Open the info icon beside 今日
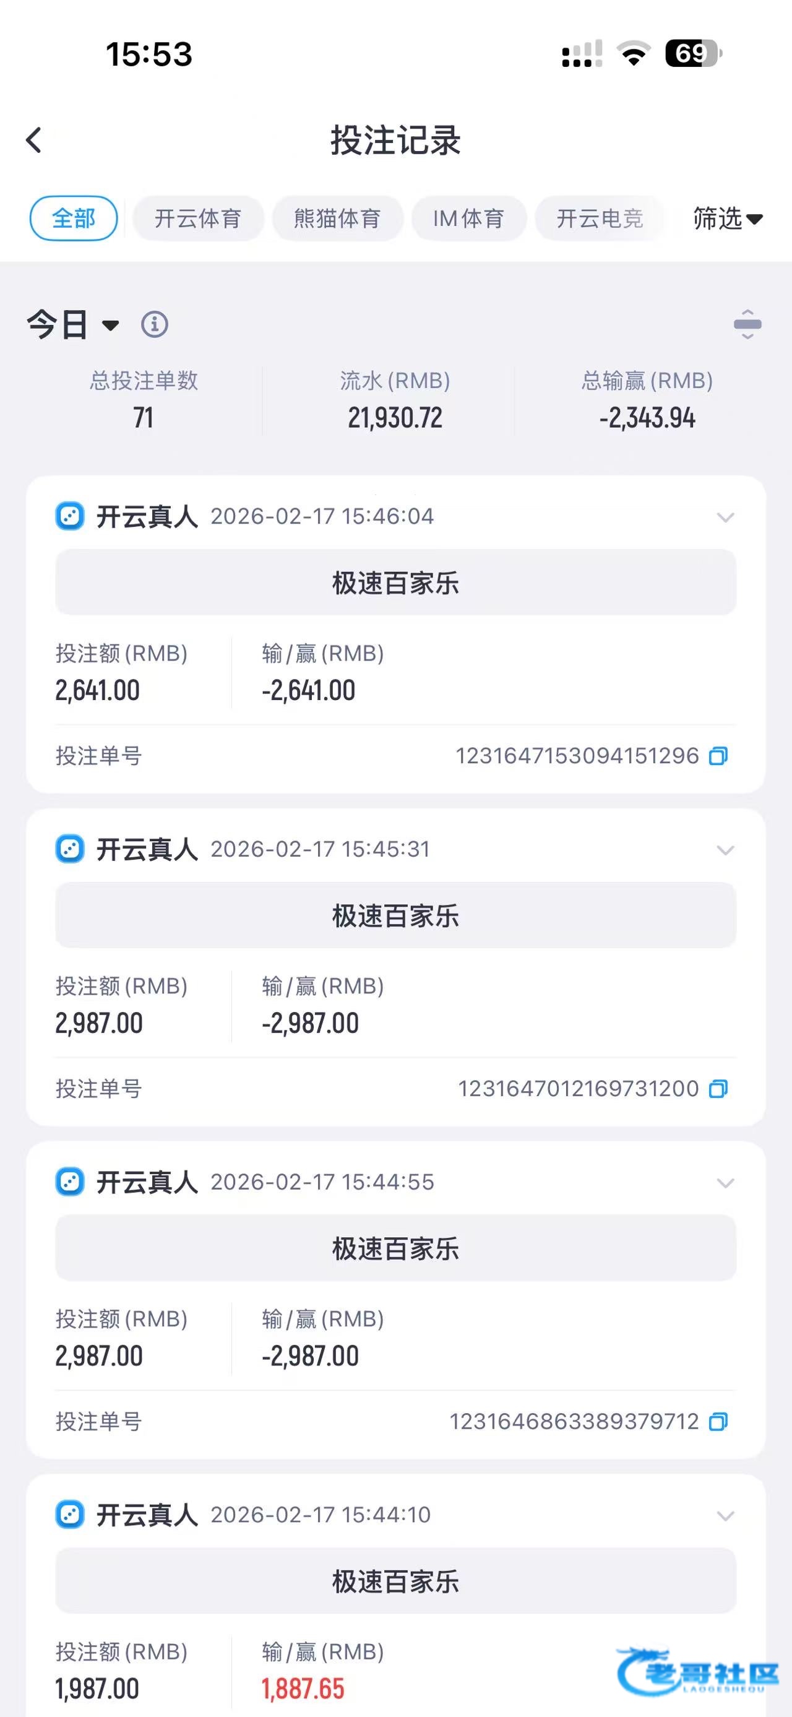This screenshot has height=1717, width=792. [x=155, y=324]
